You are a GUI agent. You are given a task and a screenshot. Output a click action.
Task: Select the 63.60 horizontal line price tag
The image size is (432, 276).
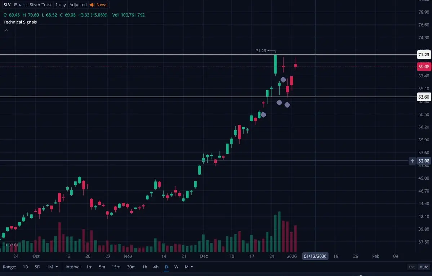click(x=423, y=97)
